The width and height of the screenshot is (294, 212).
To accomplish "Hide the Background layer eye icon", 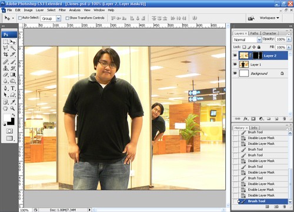I will 235,73.
